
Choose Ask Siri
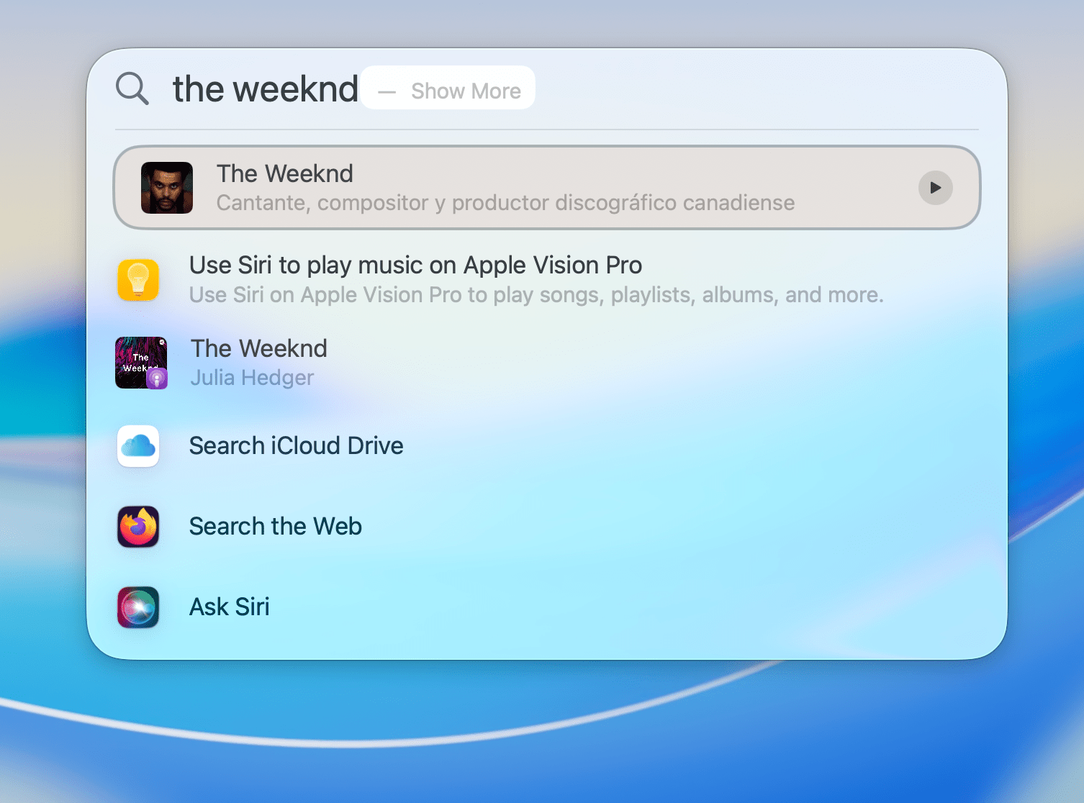point(229,607)
